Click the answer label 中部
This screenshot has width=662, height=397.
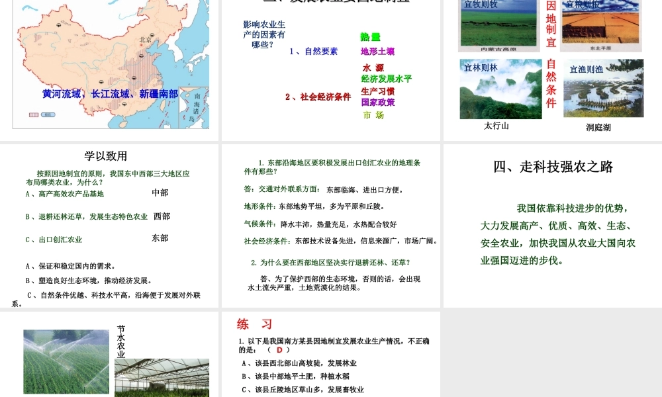click(160, 193)
